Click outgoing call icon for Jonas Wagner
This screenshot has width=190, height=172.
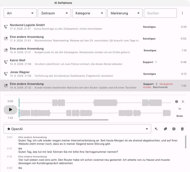pos(6,74)
